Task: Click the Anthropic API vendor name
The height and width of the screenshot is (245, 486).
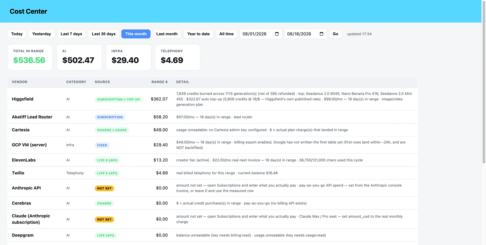Action: pos(26,188)
